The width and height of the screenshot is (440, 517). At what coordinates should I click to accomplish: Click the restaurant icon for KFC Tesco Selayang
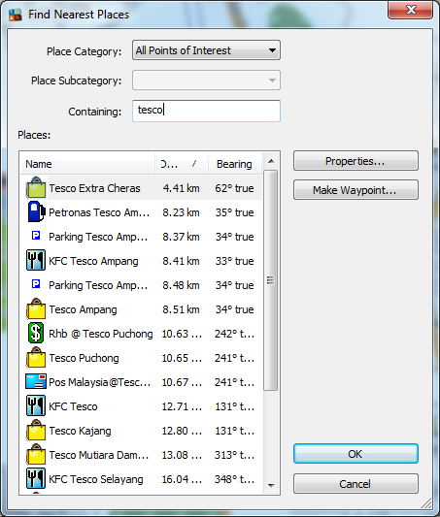click(36, 478)
